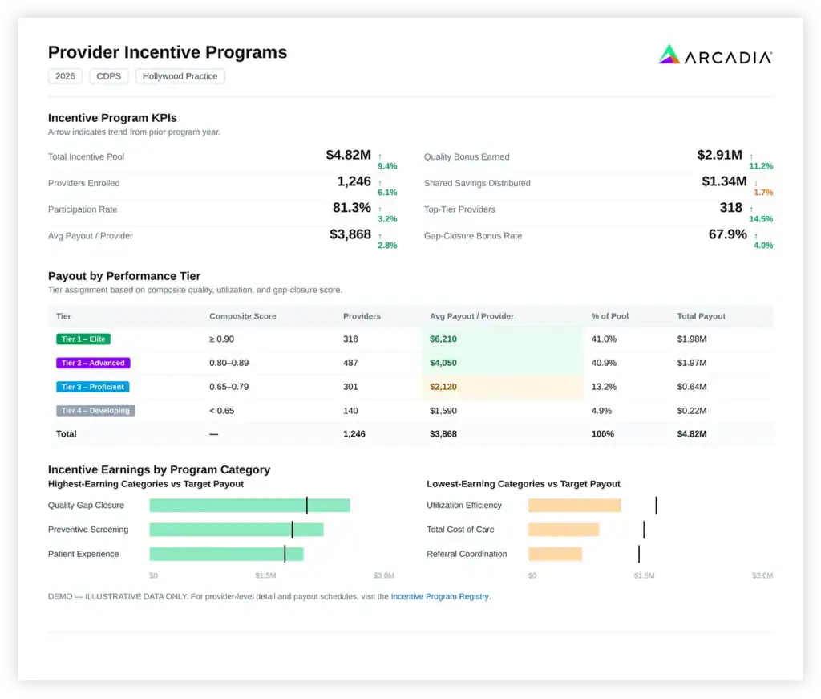
Task: Click the Referral Coordination orange bar
Action: [x=555, y=554]
